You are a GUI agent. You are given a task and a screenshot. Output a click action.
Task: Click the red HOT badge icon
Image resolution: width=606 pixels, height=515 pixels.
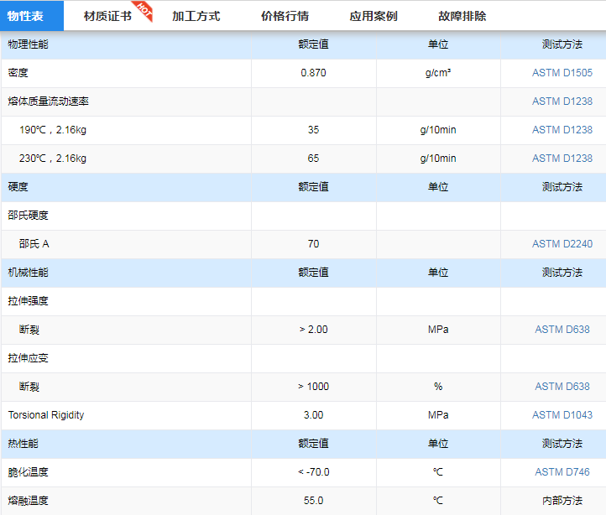click(144, 8)
